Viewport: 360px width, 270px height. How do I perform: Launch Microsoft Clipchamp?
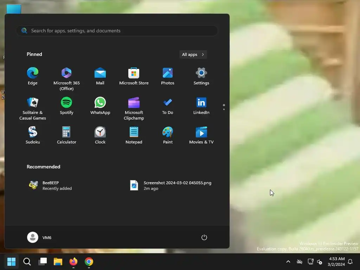[134, 108]
